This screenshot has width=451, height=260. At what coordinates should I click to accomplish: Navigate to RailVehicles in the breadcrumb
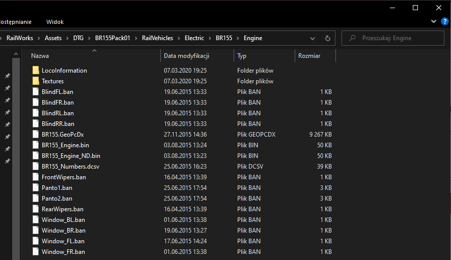(157, 38)
